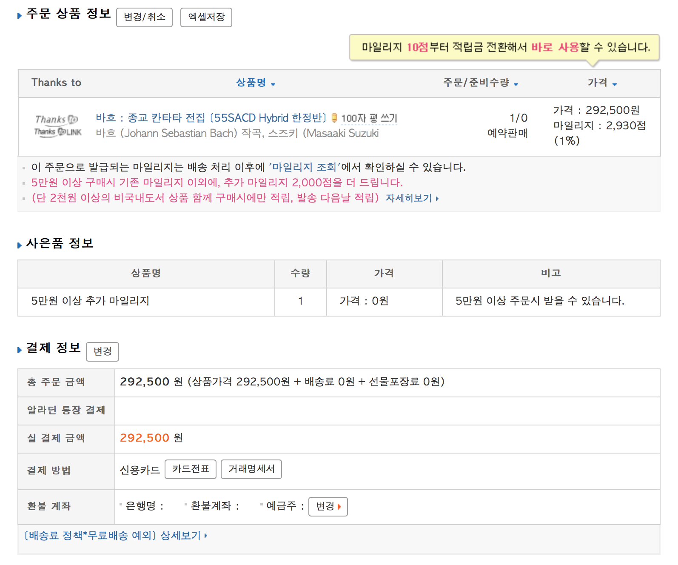The width and height of the screenshot is (678, 565).
Task: Open 배송료 정책 무료배송 예외 상세보기
Action: click(x=116, y=536)
